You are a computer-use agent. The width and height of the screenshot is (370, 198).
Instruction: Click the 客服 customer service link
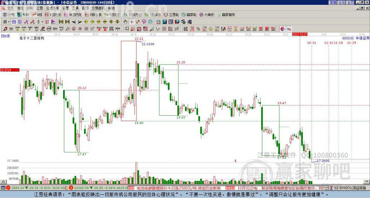(333, 3)
